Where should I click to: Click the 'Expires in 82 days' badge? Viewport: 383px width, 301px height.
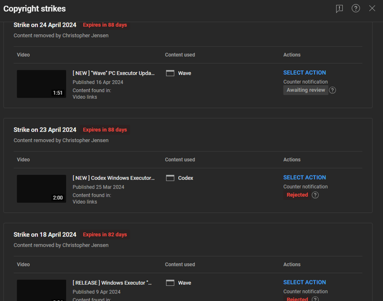[x=105, y=234]
